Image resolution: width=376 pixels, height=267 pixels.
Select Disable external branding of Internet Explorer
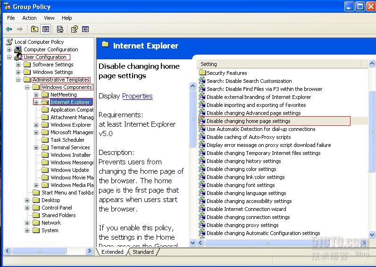259,97
